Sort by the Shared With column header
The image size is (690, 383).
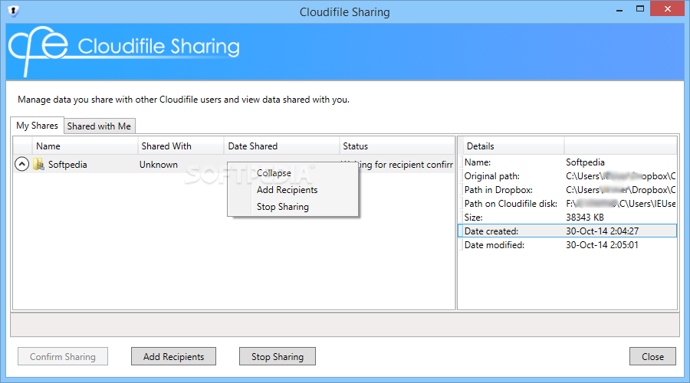pyautogui.click(x=181, y=146)
